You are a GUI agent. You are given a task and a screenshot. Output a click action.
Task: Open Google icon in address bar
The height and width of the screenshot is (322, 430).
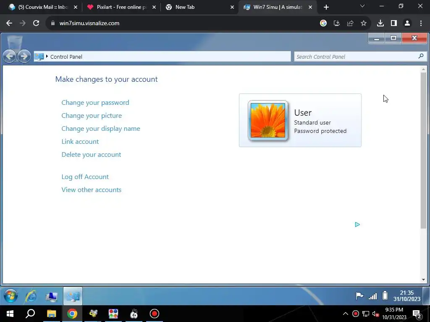pyautogui.click(x=323, y=23)
